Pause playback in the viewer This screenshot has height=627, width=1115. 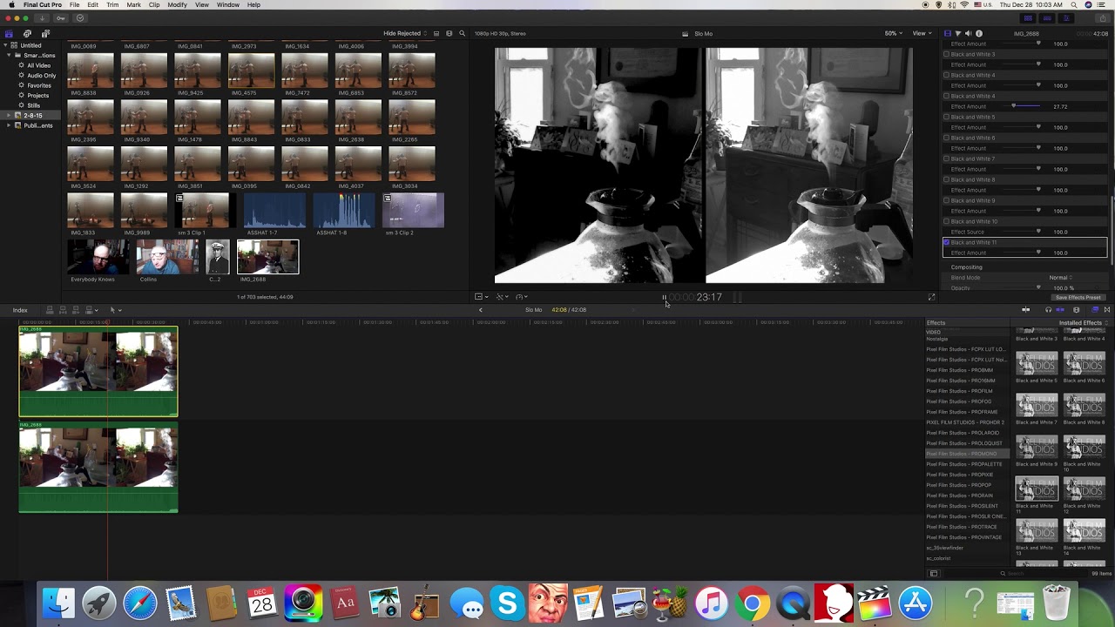[664, 297]
